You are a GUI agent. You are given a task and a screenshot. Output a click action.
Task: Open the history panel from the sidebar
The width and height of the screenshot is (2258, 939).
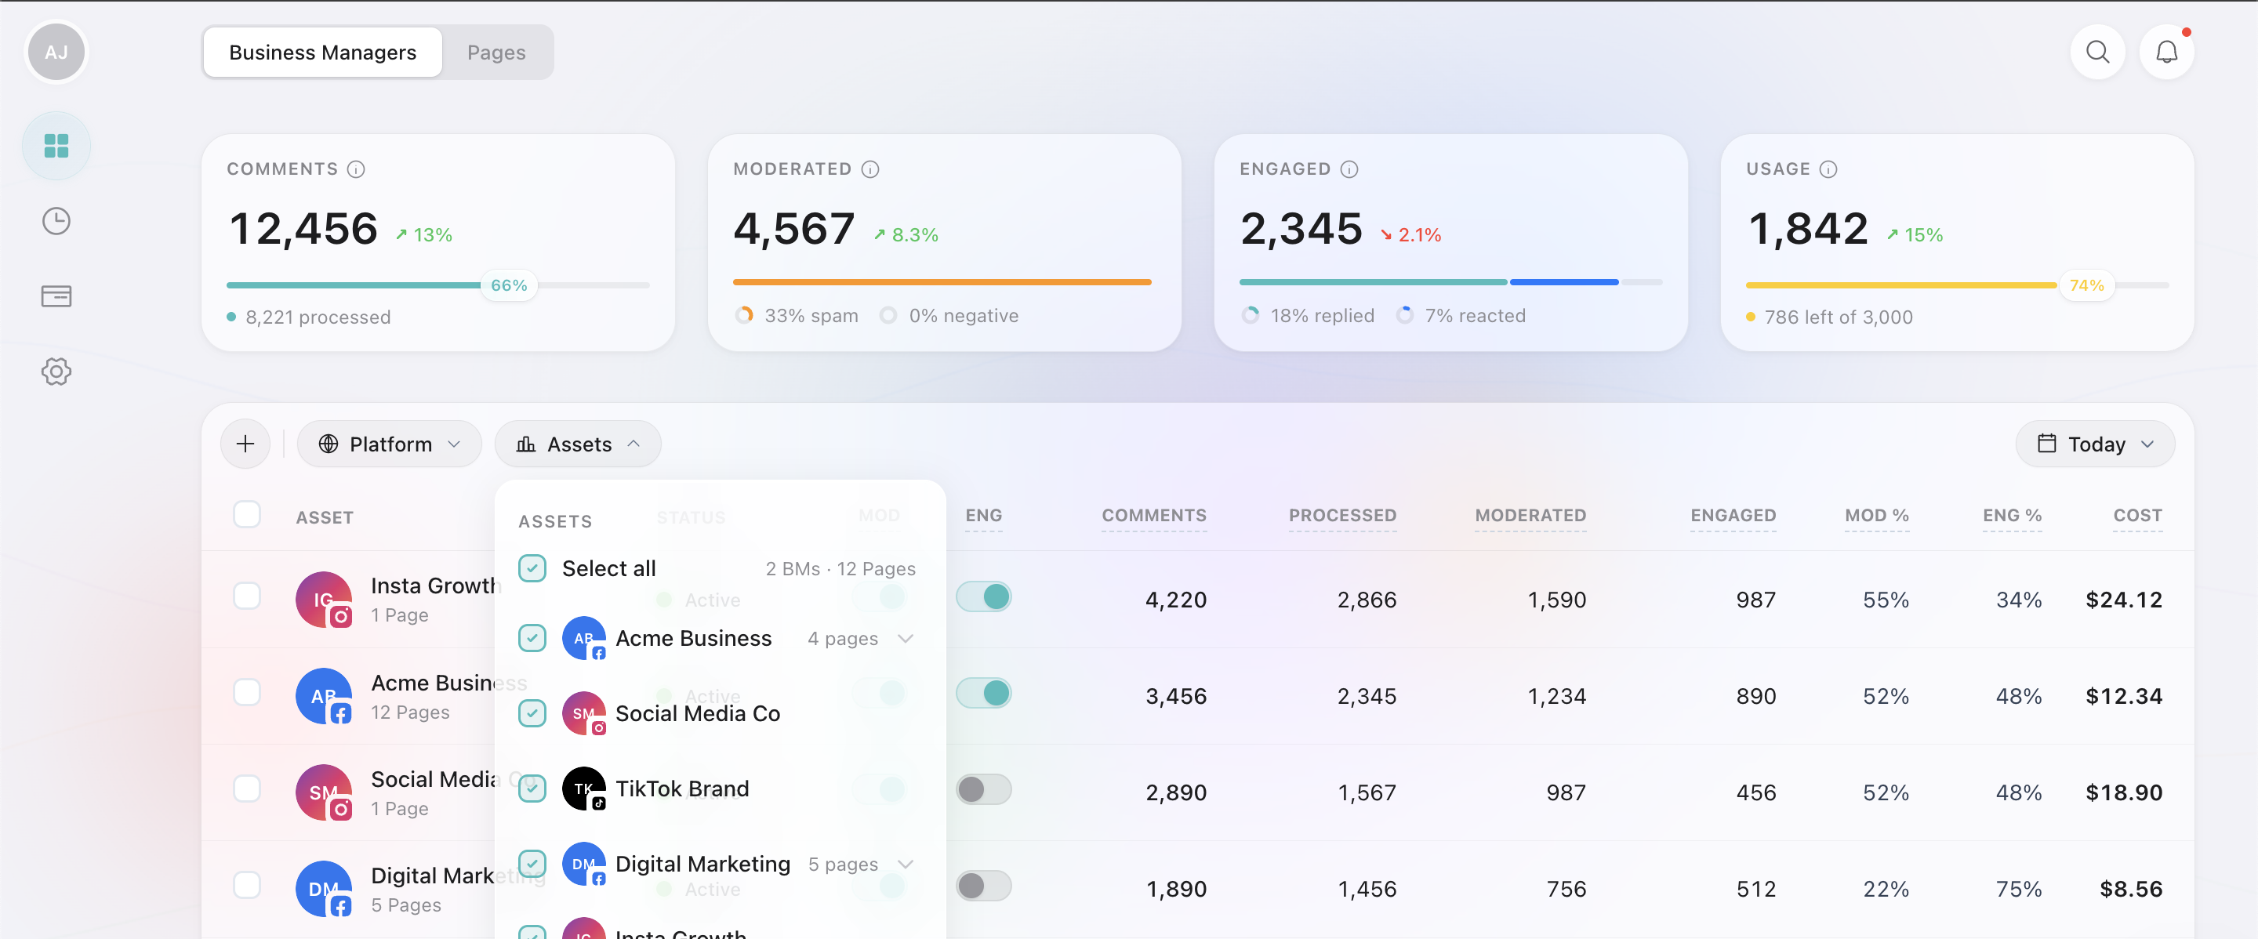click(55, 221)
